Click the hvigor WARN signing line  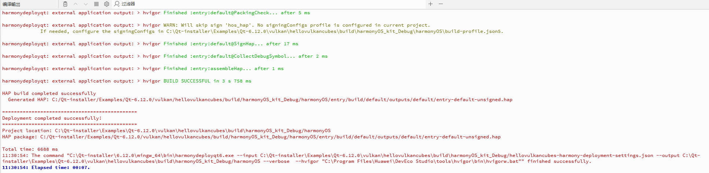216,25
